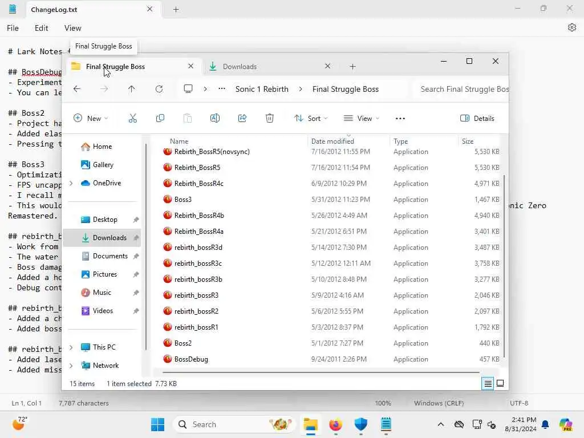Open Gallery in the navigation pane
584x438 pixels.
(103, 165)
